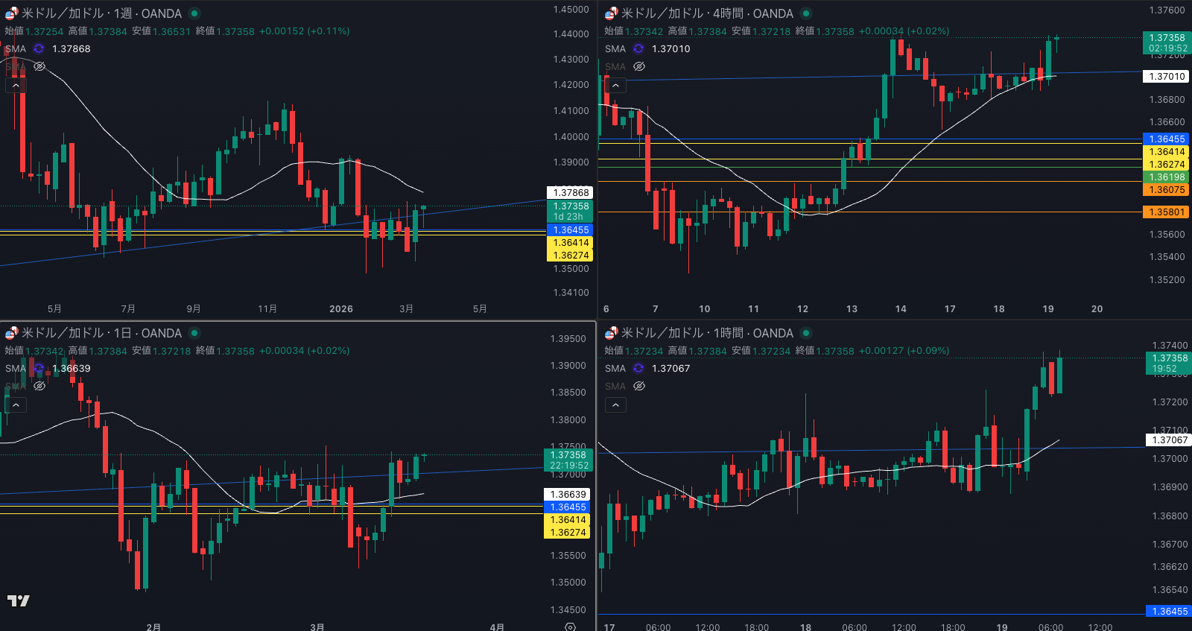
Task: Collapse the indicator legend on the 1週 chart
Action: click(16, 86)
